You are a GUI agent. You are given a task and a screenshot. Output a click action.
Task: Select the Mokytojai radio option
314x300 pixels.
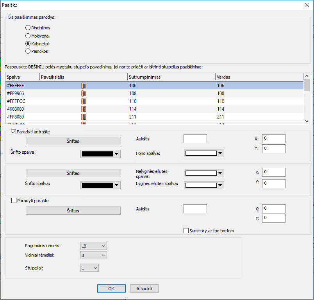[x=28, y=36]
